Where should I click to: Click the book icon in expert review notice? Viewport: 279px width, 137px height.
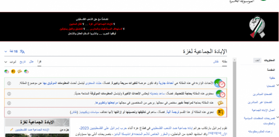(x=221, y=103)
